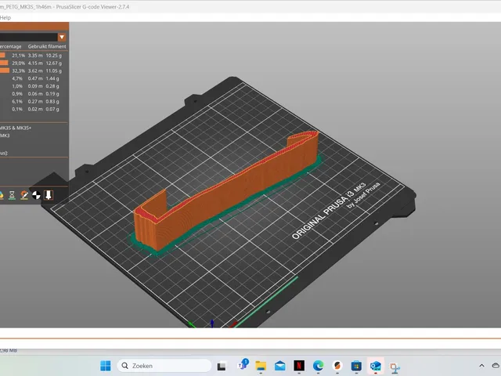Click the orange 32,3% feature color bar
The height and width of the screenshot is (376, 501).
pyautogui.click(x=5, y=70)
